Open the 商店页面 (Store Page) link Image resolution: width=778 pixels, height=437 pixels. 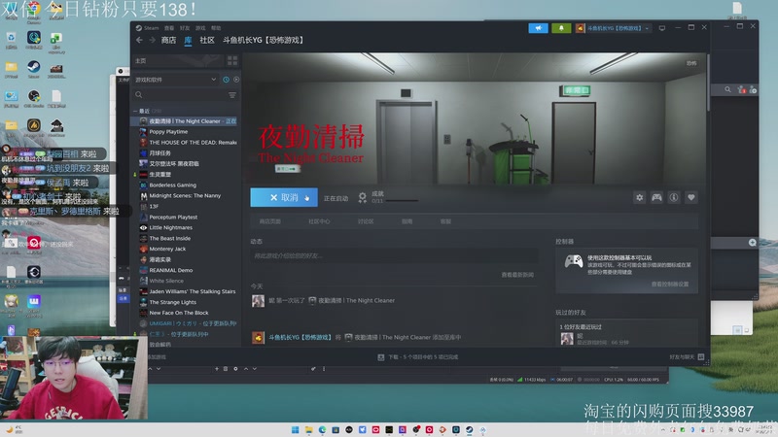(270, 221)
